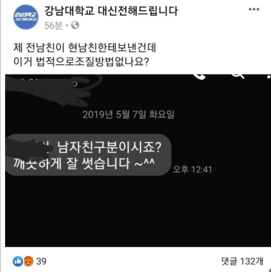Click the globe public audience icon
Screen dimensions: 271x272
(x=75, y=25)
